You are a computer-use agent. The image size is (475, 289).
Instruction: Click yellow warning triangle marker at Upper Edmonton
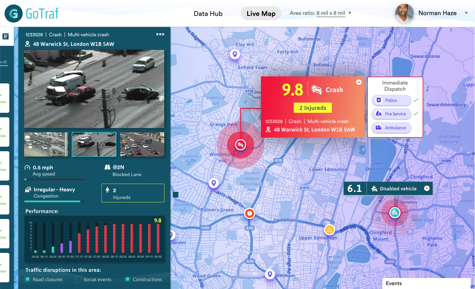(329, 229)
